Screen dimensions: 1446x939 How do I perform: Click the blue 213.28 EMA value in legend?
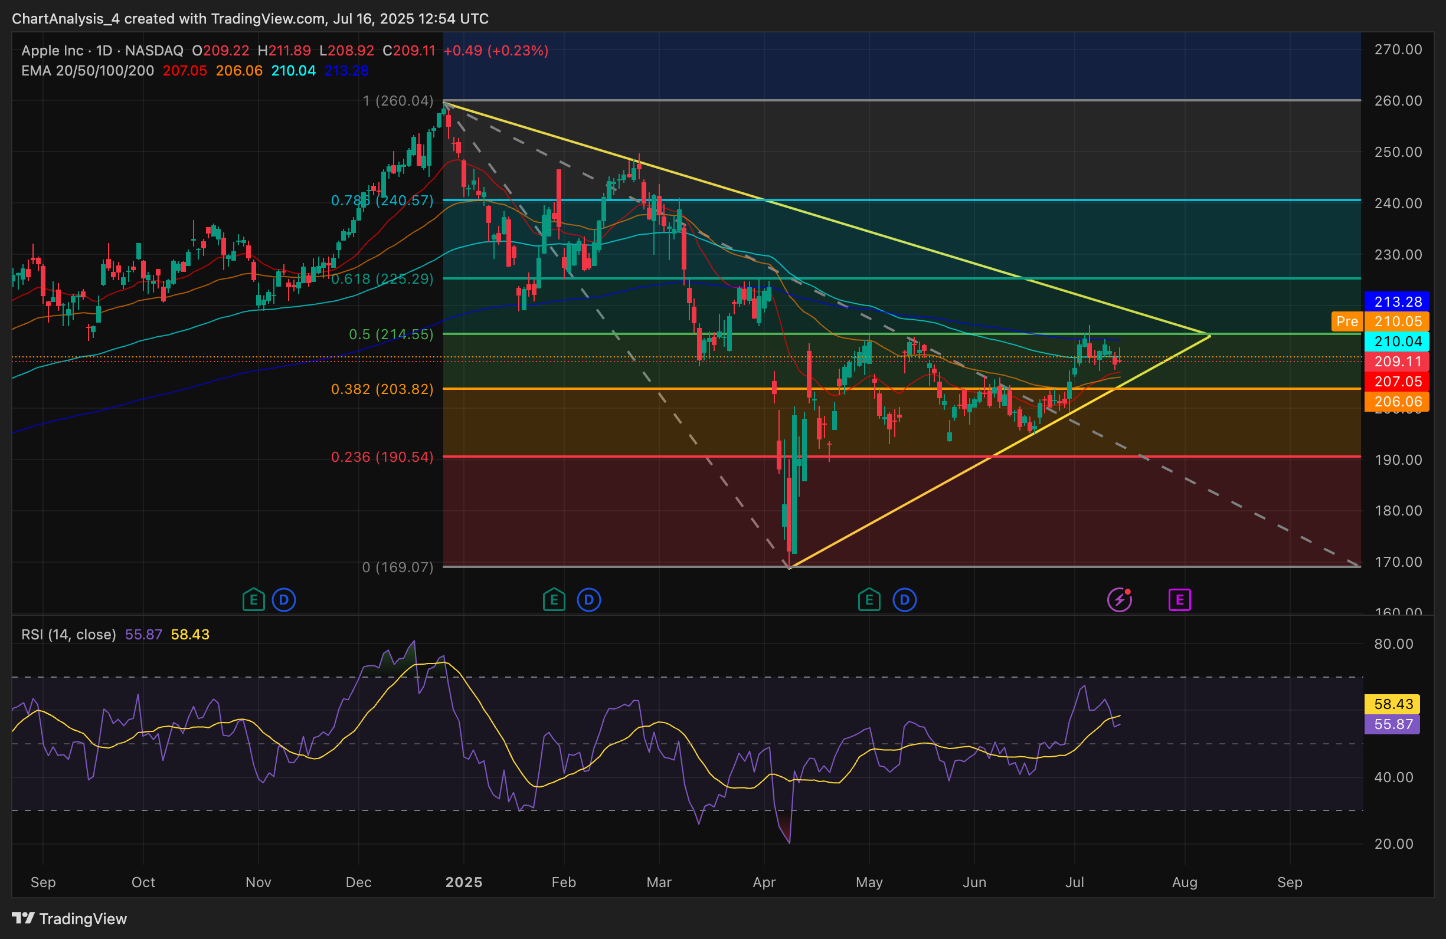[346, 70]
